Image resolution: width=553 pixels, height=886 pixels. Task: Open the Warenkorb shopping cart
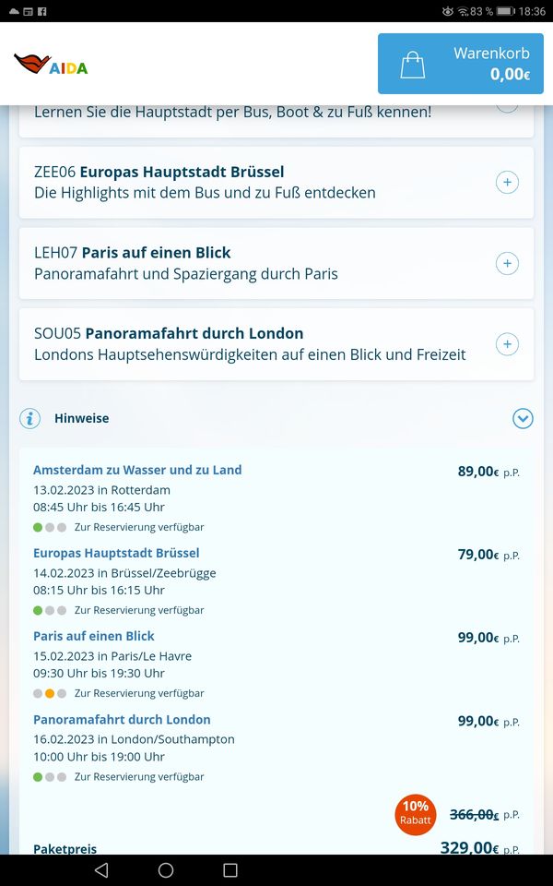(x=465, y=64)
